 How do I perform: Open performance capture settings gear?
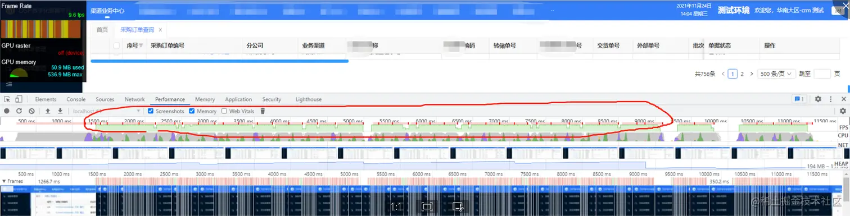click(843, 111)
